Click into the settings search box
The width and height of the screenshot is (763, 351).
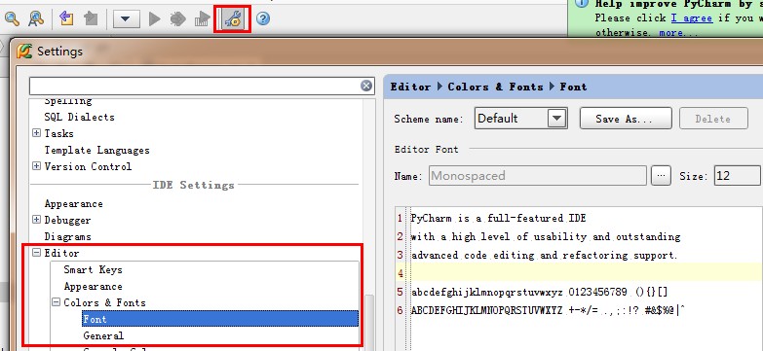click(x=195, y=86)
